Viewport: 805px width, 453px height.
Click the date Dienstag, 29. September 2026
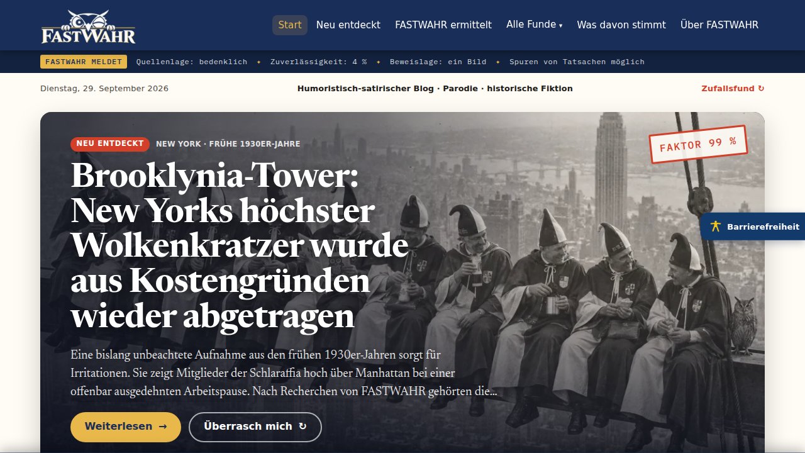tap(104, 89)
